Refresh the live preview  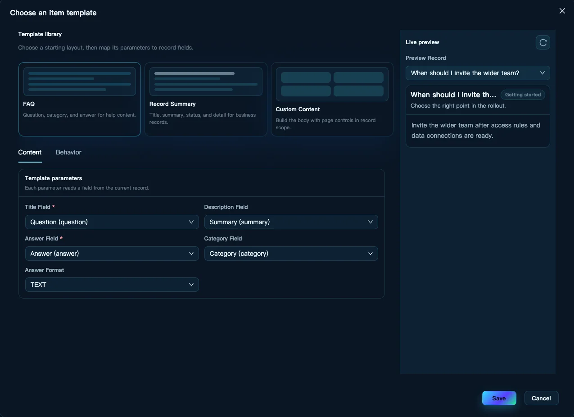[543, 42]
